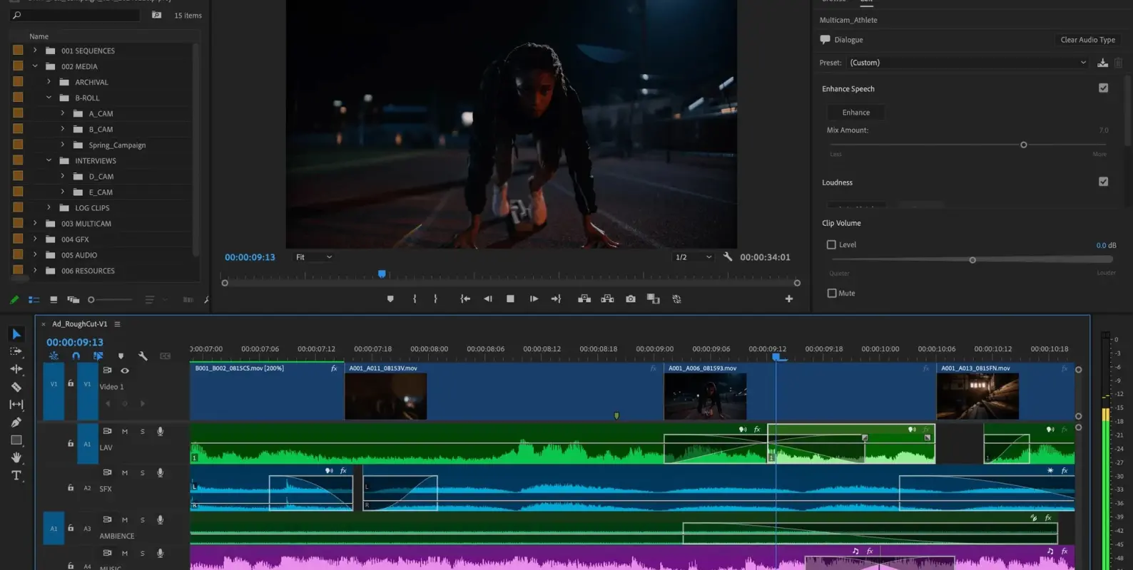Collapse the B-ROLL folder
Screen dimensions: 1133x570
click(49, 98)
